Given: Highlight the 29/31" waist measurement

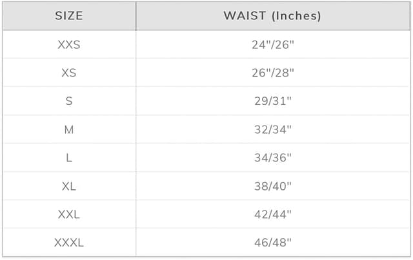Looking at the screenshot, I should (272, 101).
